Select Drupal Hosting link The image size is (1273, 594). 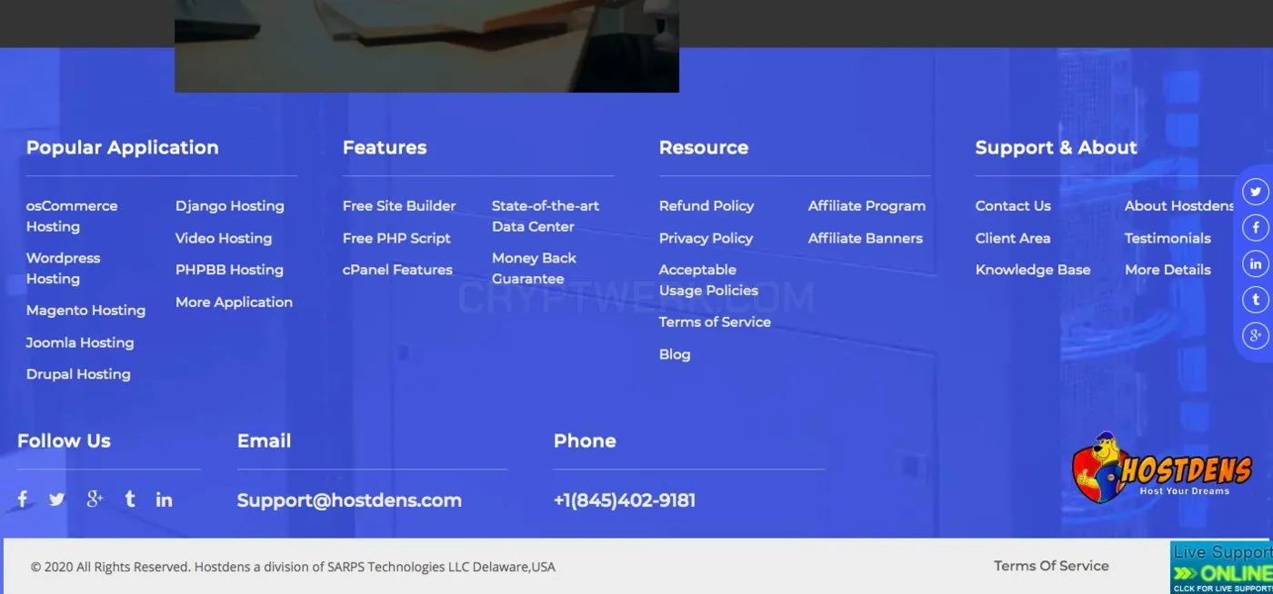click(78, 374)
